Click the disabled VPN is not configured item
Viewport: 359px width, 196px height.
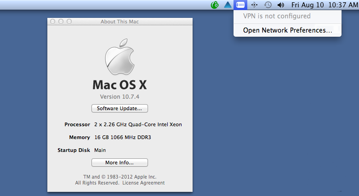(287, 16)
